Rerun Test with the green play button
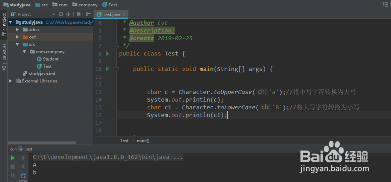The height and width of the screenshot is (182, 391). pos(13,158)
